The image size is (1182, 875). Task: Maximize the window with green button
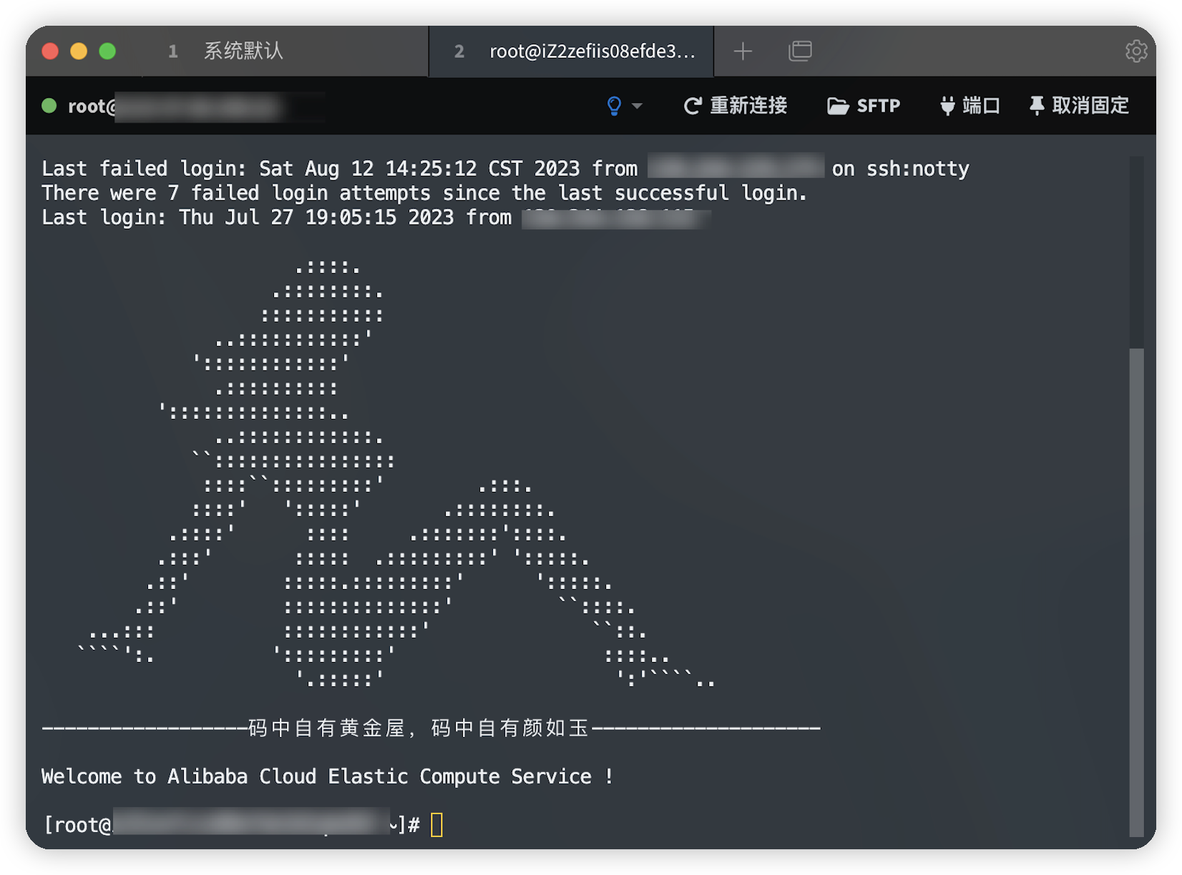(107, 51)
